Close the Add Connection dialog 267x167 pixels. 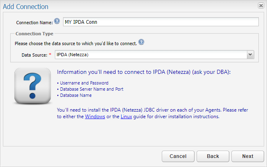point(261,6)
